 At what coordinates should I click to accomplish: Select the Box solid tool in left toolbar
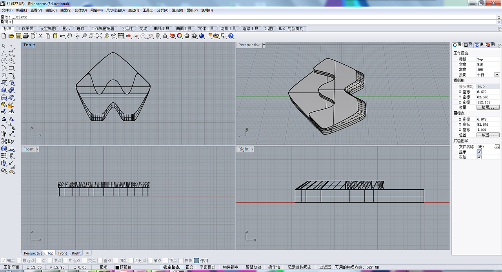[4, 90]
